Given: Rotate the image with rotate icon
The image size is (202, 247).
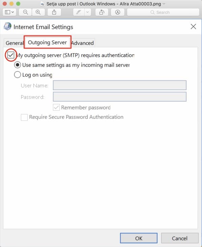Looking at the screenshot, I should click(102, 12).
